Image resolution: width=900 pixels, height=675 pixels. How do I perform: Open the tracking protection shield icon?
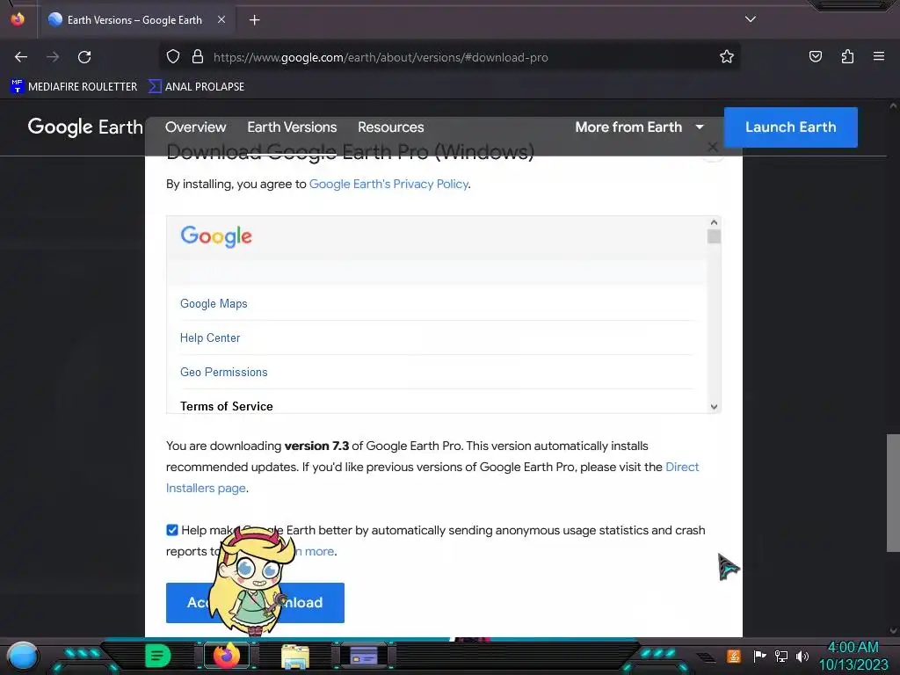(x=173, y=57)
